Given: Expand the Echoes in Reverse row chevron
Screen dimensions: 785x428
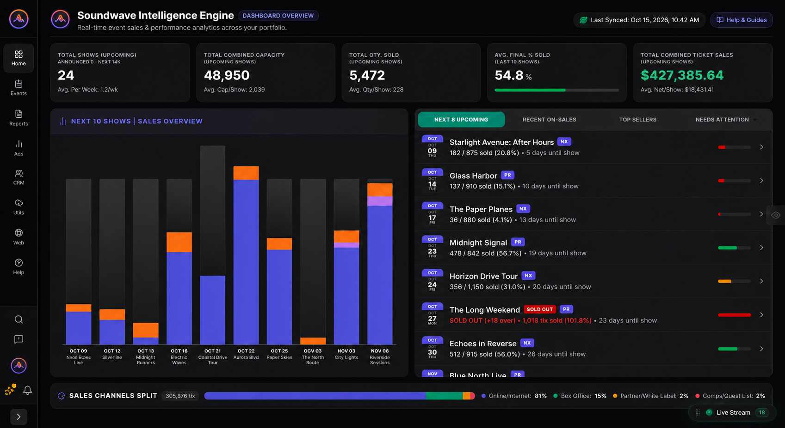Looking at the screenshot, I should click(761, 349).
